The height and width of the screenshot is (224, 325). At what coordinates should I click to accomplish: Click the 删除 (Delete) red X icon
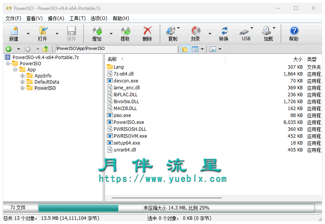pyautogui.click(x=148, y=31)
